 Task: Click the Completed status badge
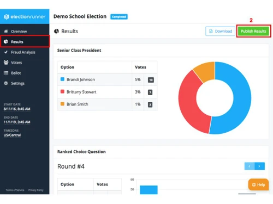pos(119,17)
